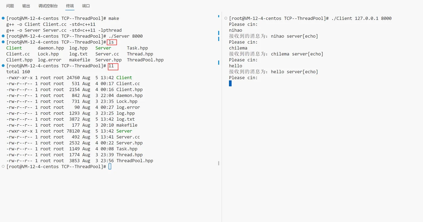Viewport: 423px width, 222px height.
Task: Click the ll row for Lock.hpp, size 731
Action: tap(72, 101)
